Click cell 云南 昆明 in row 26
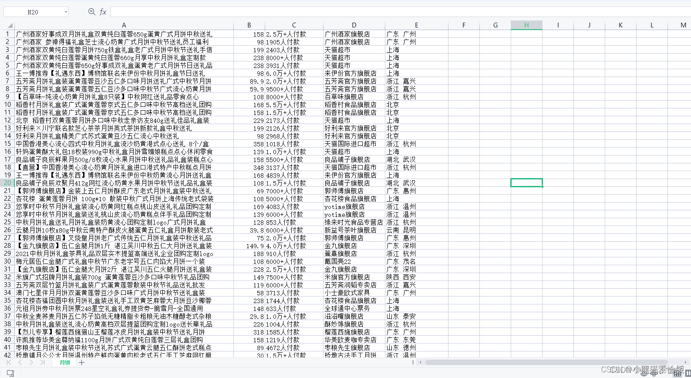Image resolution: width=691 pixels, height=378 pixels. click(417, 230)
